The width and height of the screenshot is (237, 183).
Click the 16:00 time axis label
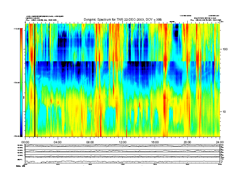point(155,142)
